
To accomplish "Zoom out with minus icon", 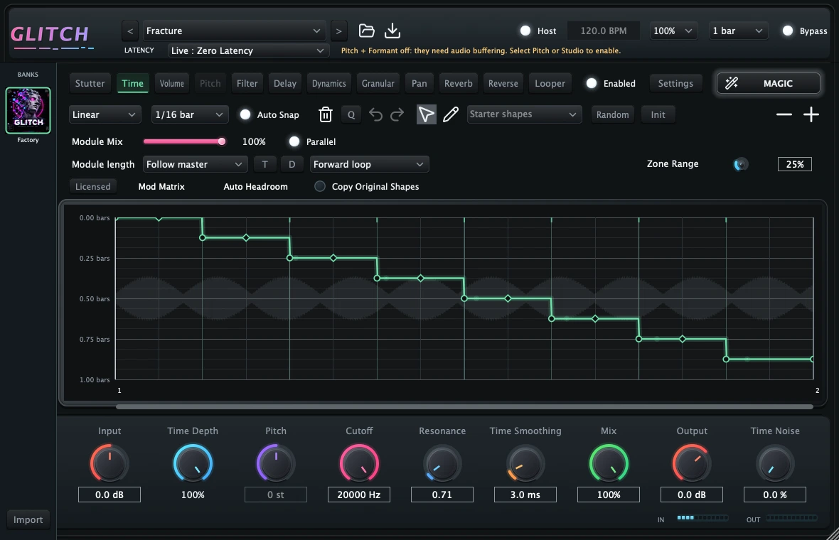I will (784, 114).
